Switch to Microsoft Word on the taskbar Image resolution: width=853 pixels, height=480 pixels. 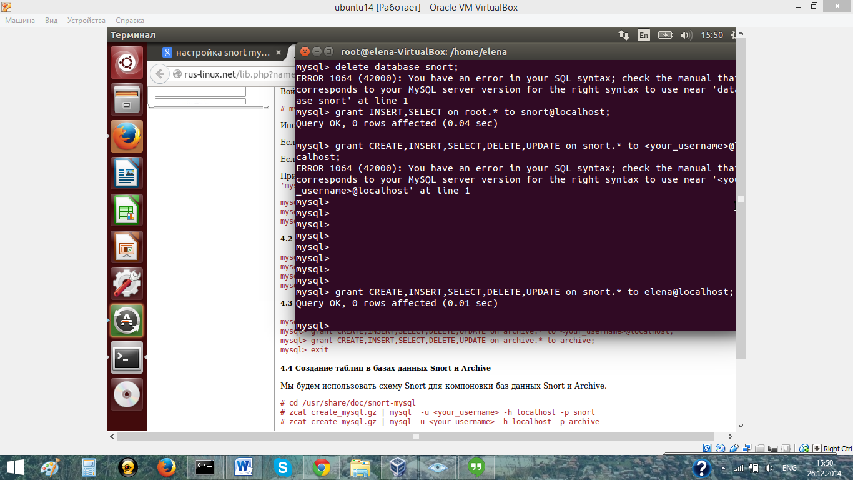244,467
